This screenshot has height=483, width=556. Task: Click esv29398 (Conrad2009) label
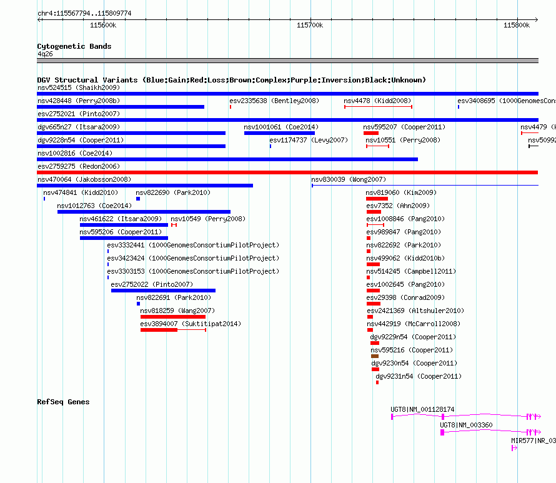tap(405, 297)
